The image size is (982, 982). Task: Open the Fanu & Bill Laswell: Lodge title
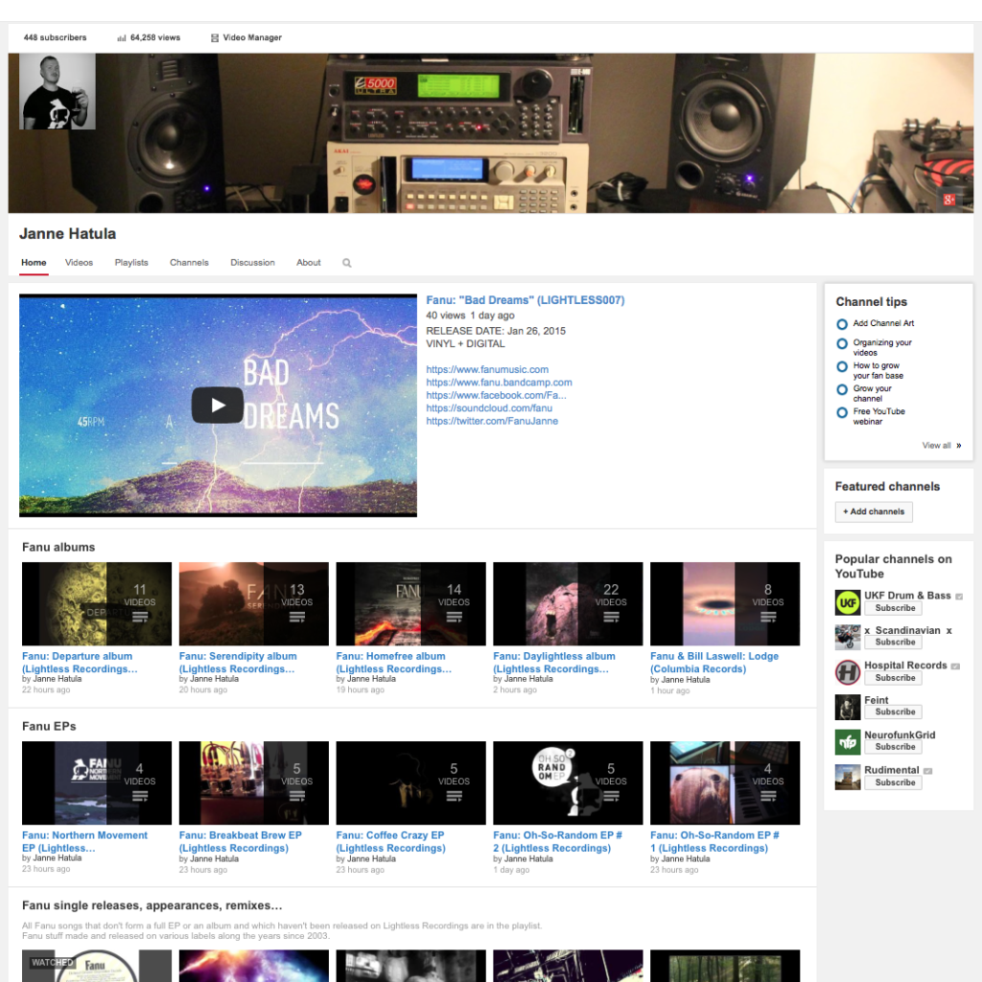coord(714,663)
